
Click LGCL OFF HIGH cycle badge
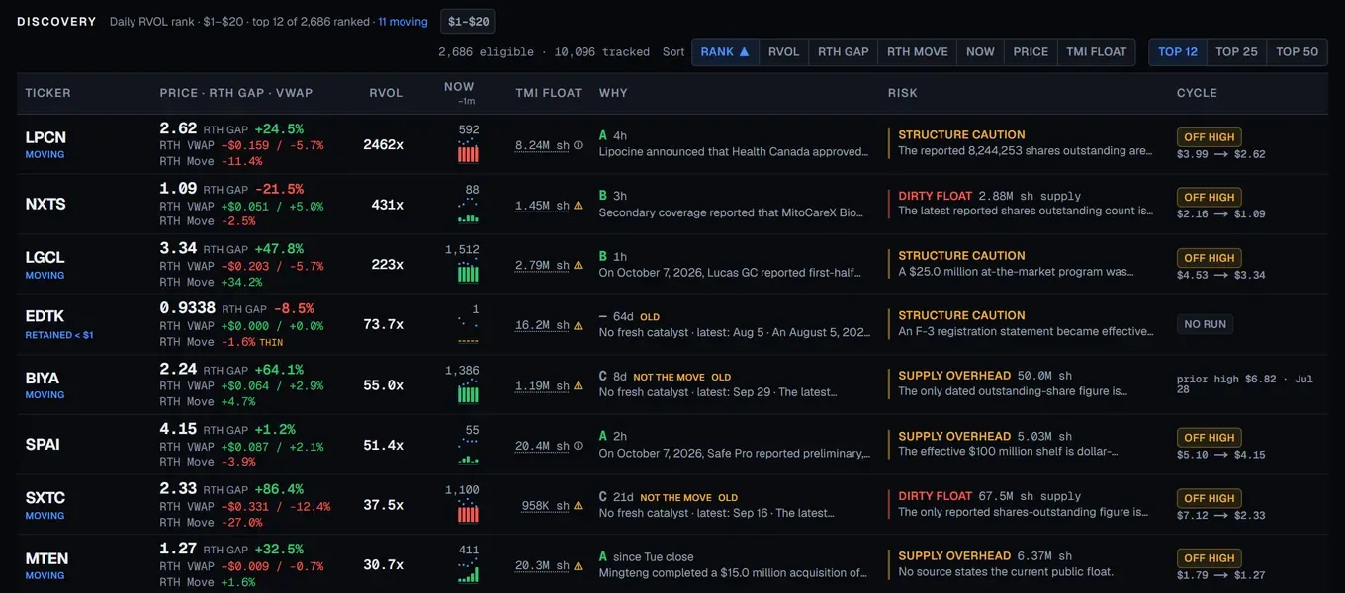(1209, 258)
